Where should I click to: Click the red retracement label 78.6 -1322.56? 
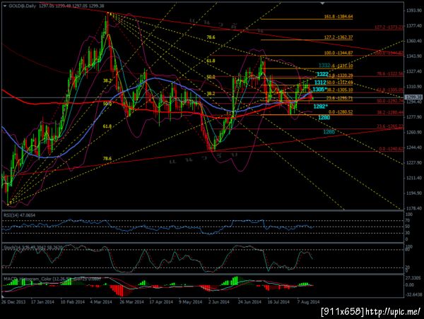pyautogui.click(x=390, y=73)
